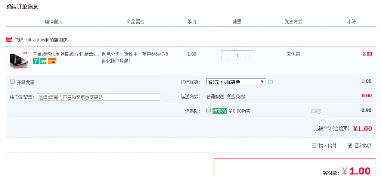Click the 单价 column header
This screenshot has height=176, width=381.
click(192, 22)
